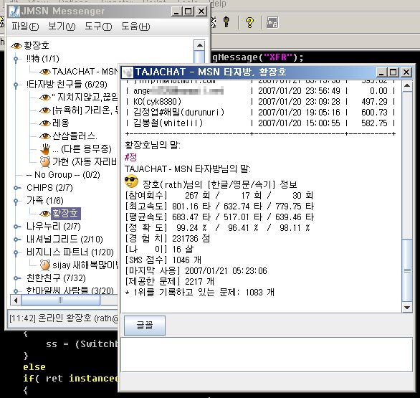Click the chat message input field
The height and width of the screenshot is (398, 420).
coord(267,354)
